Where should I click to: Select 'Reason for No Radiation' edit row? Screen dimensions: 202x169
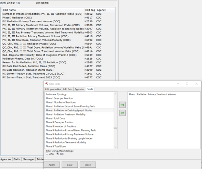58,62
